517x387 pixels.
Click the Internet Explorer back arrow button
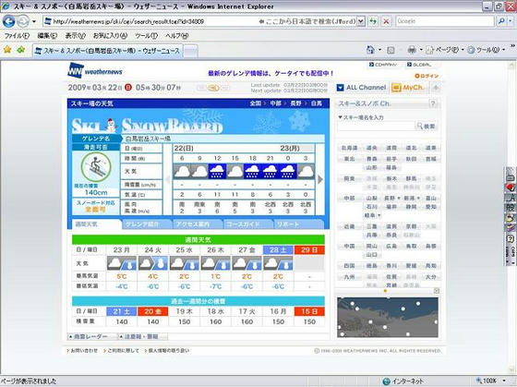9,21
